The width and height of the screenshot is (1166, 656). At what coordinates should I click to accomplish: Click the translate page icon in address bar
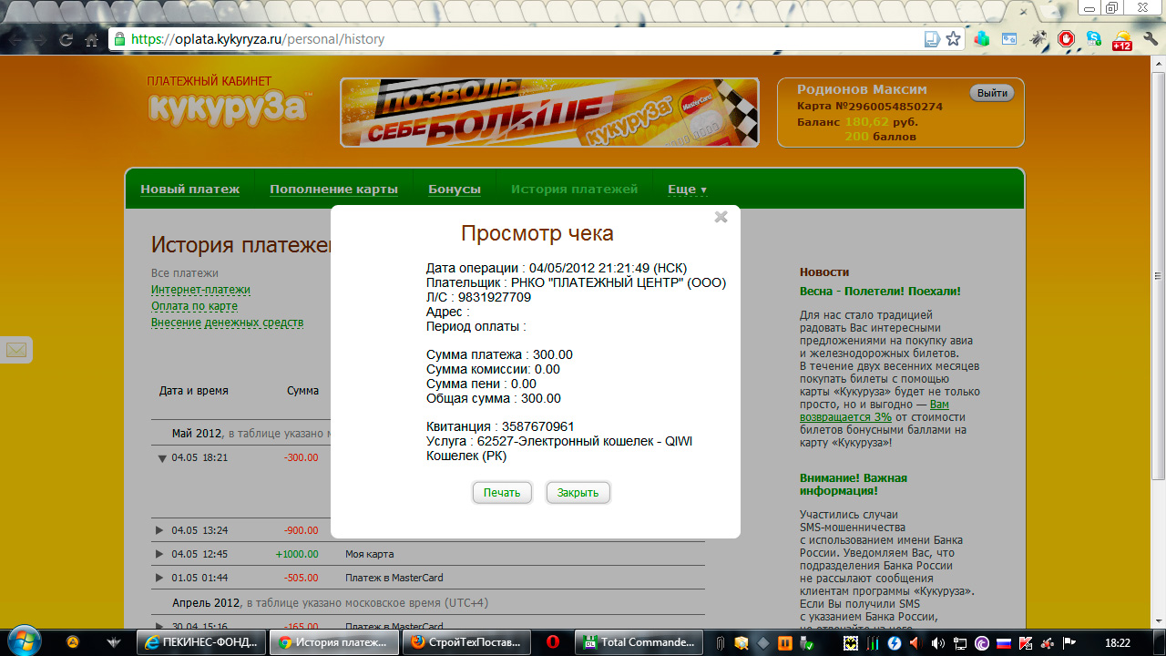[932, 39]
